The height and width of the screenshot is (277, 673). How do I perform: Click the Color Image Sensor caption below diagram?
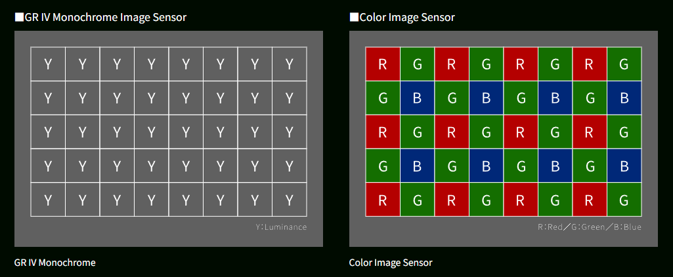[391, 263]
